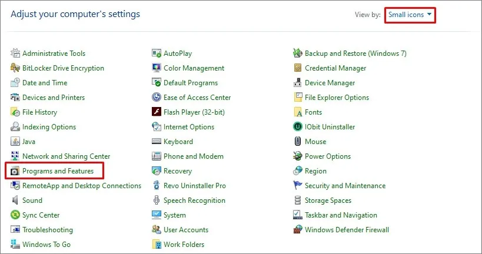Open the Mouse link
Image resolution: width=482 pixels, height=254 pixels.
click(x=315, y=142)
